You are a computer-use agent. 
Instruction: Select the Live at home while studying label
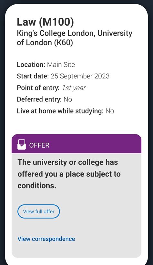tap(60, 111)
